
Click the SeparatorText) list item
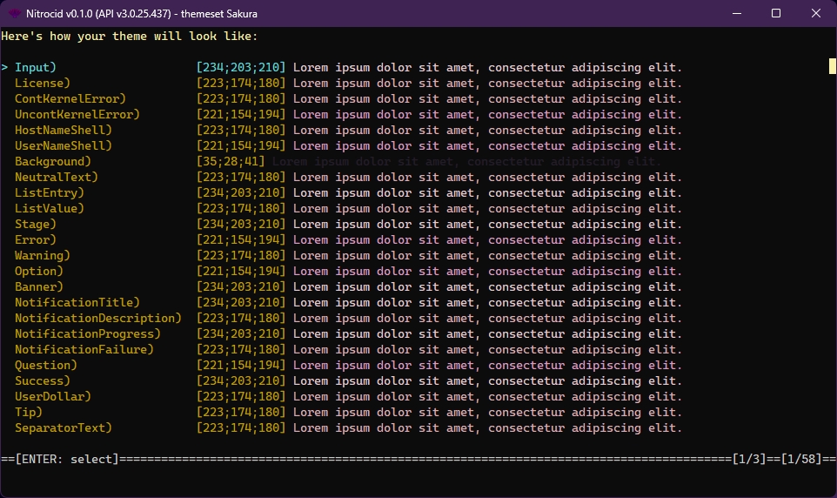pyautogui.click(x=64, y=427)
